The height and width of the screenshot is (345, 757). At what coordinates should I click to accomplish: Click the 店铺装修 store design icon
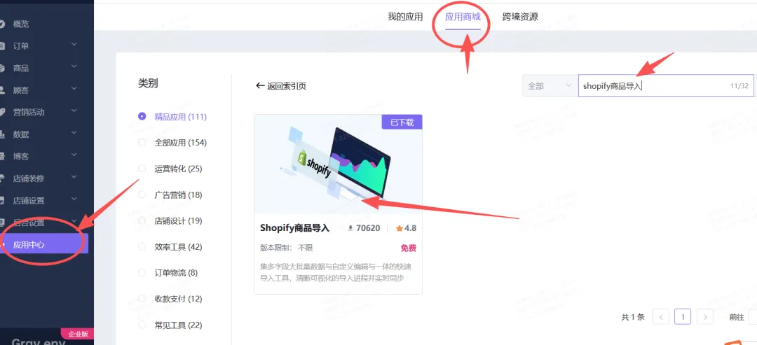click(x=2, y=178)
